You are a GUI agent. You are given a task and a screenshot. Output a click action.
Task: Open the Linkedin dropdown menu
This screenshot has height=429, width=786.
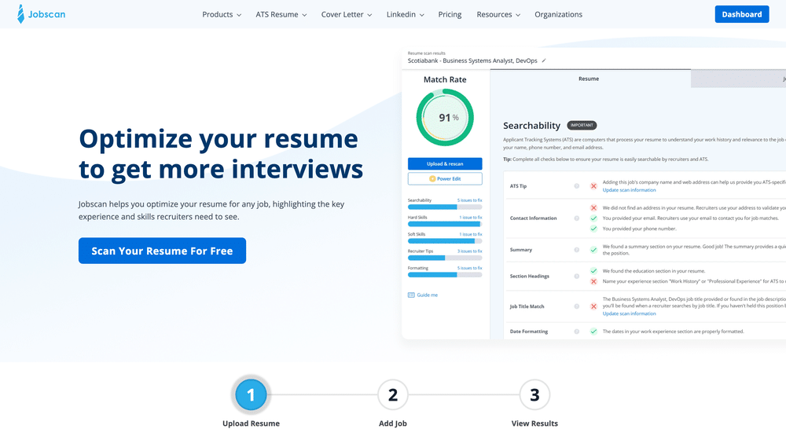coord(405,14)
